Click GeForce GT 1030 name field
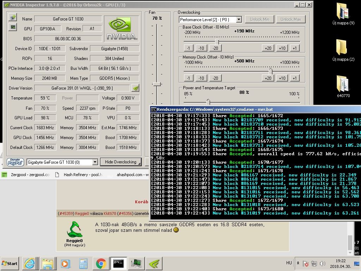 (x=68, y=19)
